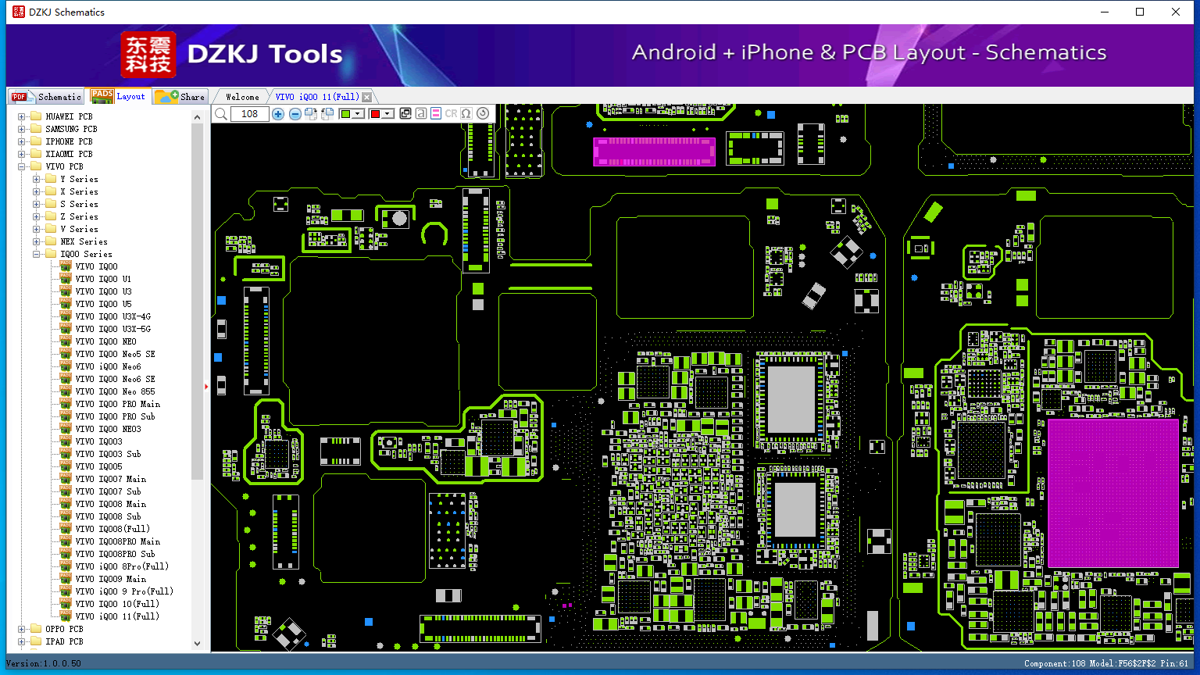Expand the XIAOMI PCB tree node
The image size is (1200, 675).
[22, 154]
